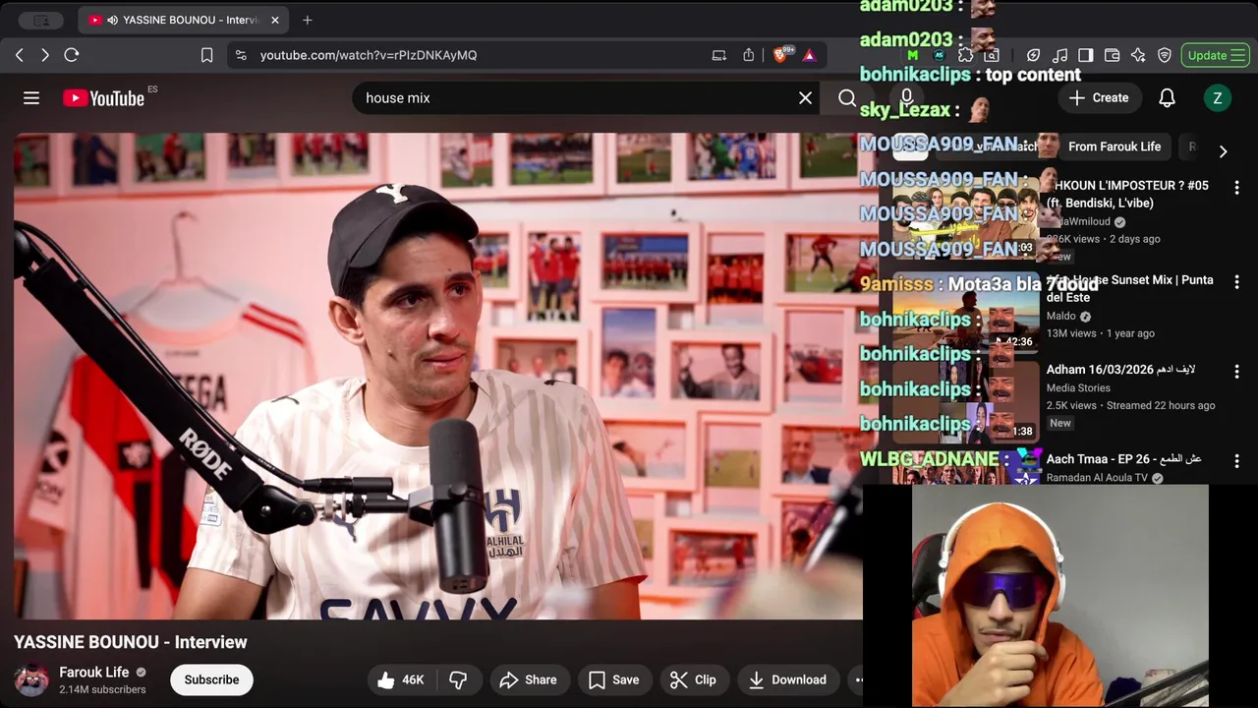Open the 42:36 sunset mix thumbnail
Viewport: 1258px width, 708px height.
[x=965, y=312]
